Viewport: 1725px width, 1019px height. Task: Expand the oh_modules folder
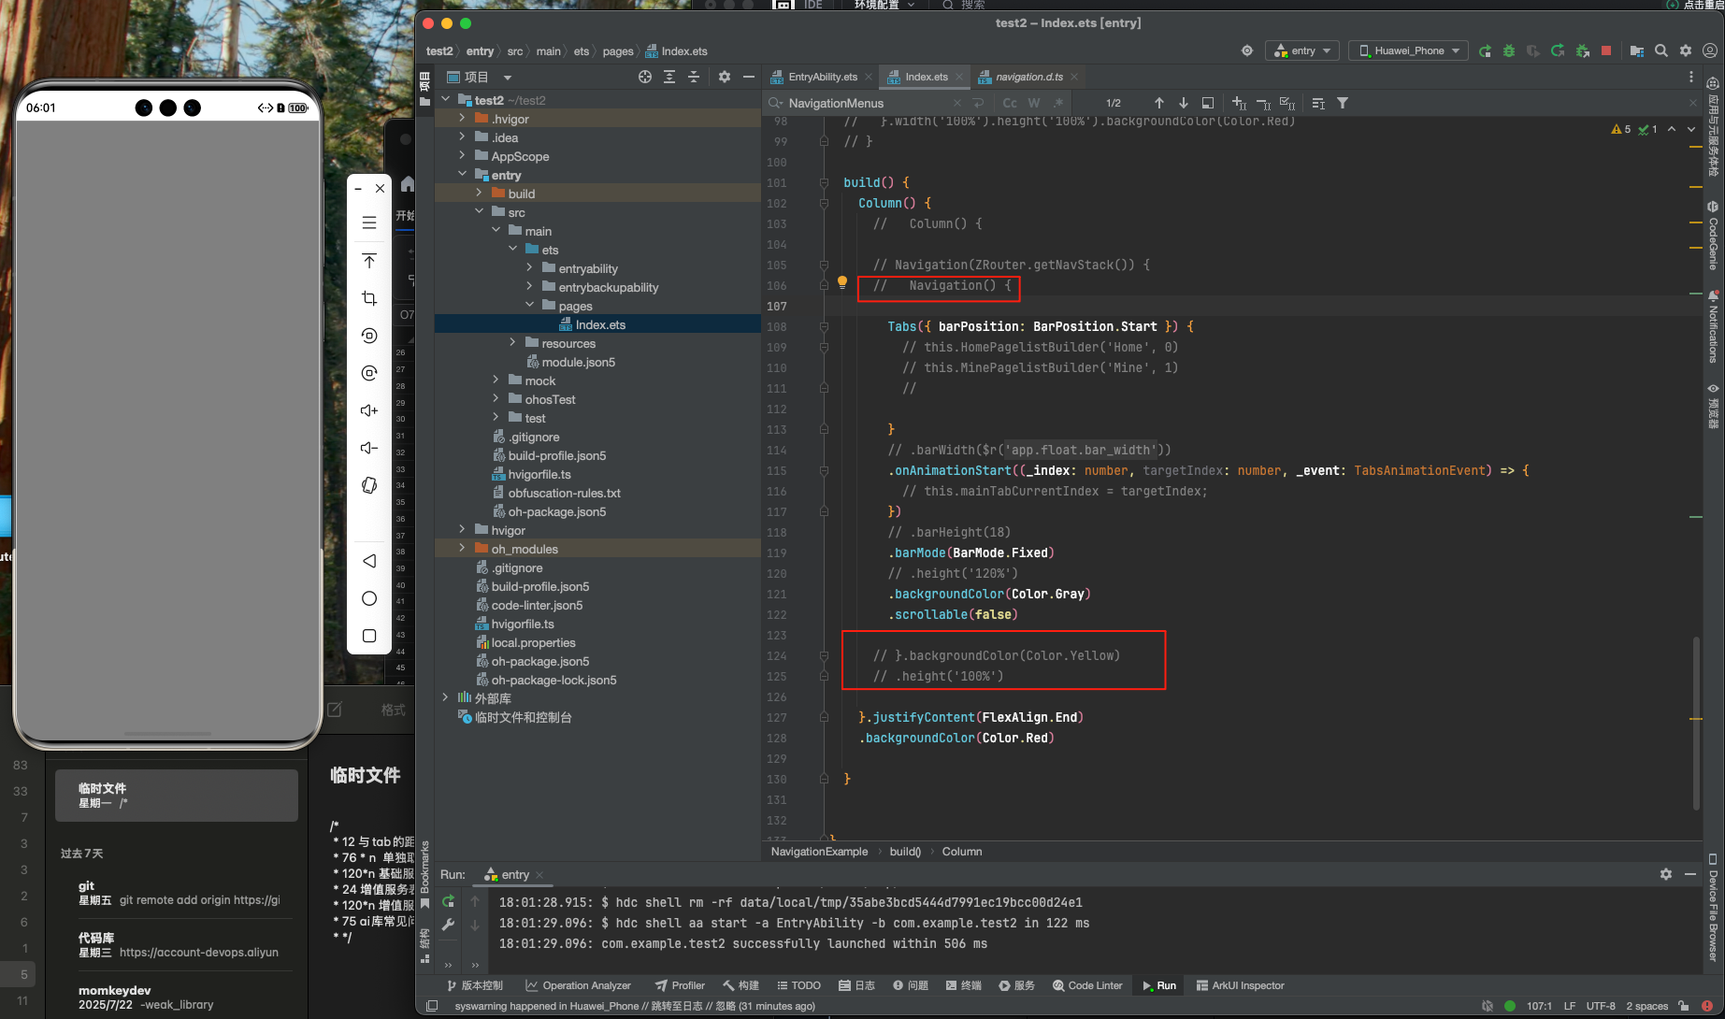(x=462, y=549)
